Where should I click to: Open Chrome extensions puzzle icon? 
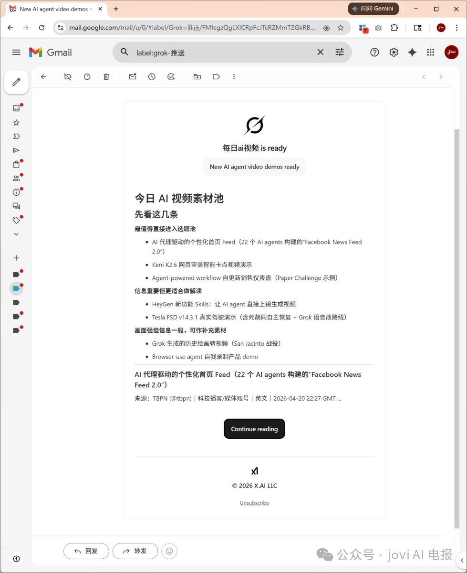click(x=394, y=28)
